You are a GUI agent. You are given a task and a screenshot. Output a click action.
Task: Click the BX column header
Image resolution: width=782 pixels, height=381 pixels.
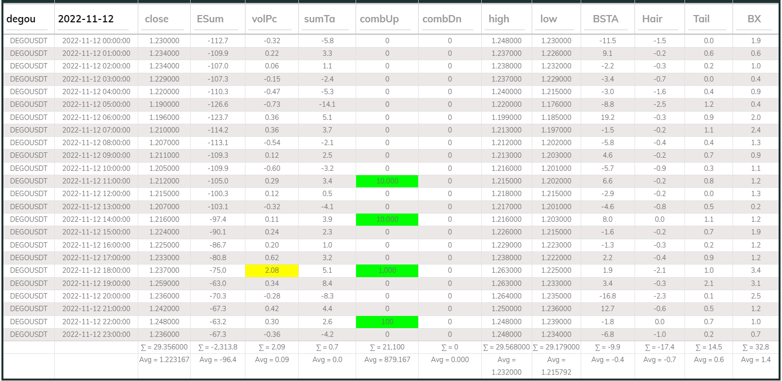755,19
